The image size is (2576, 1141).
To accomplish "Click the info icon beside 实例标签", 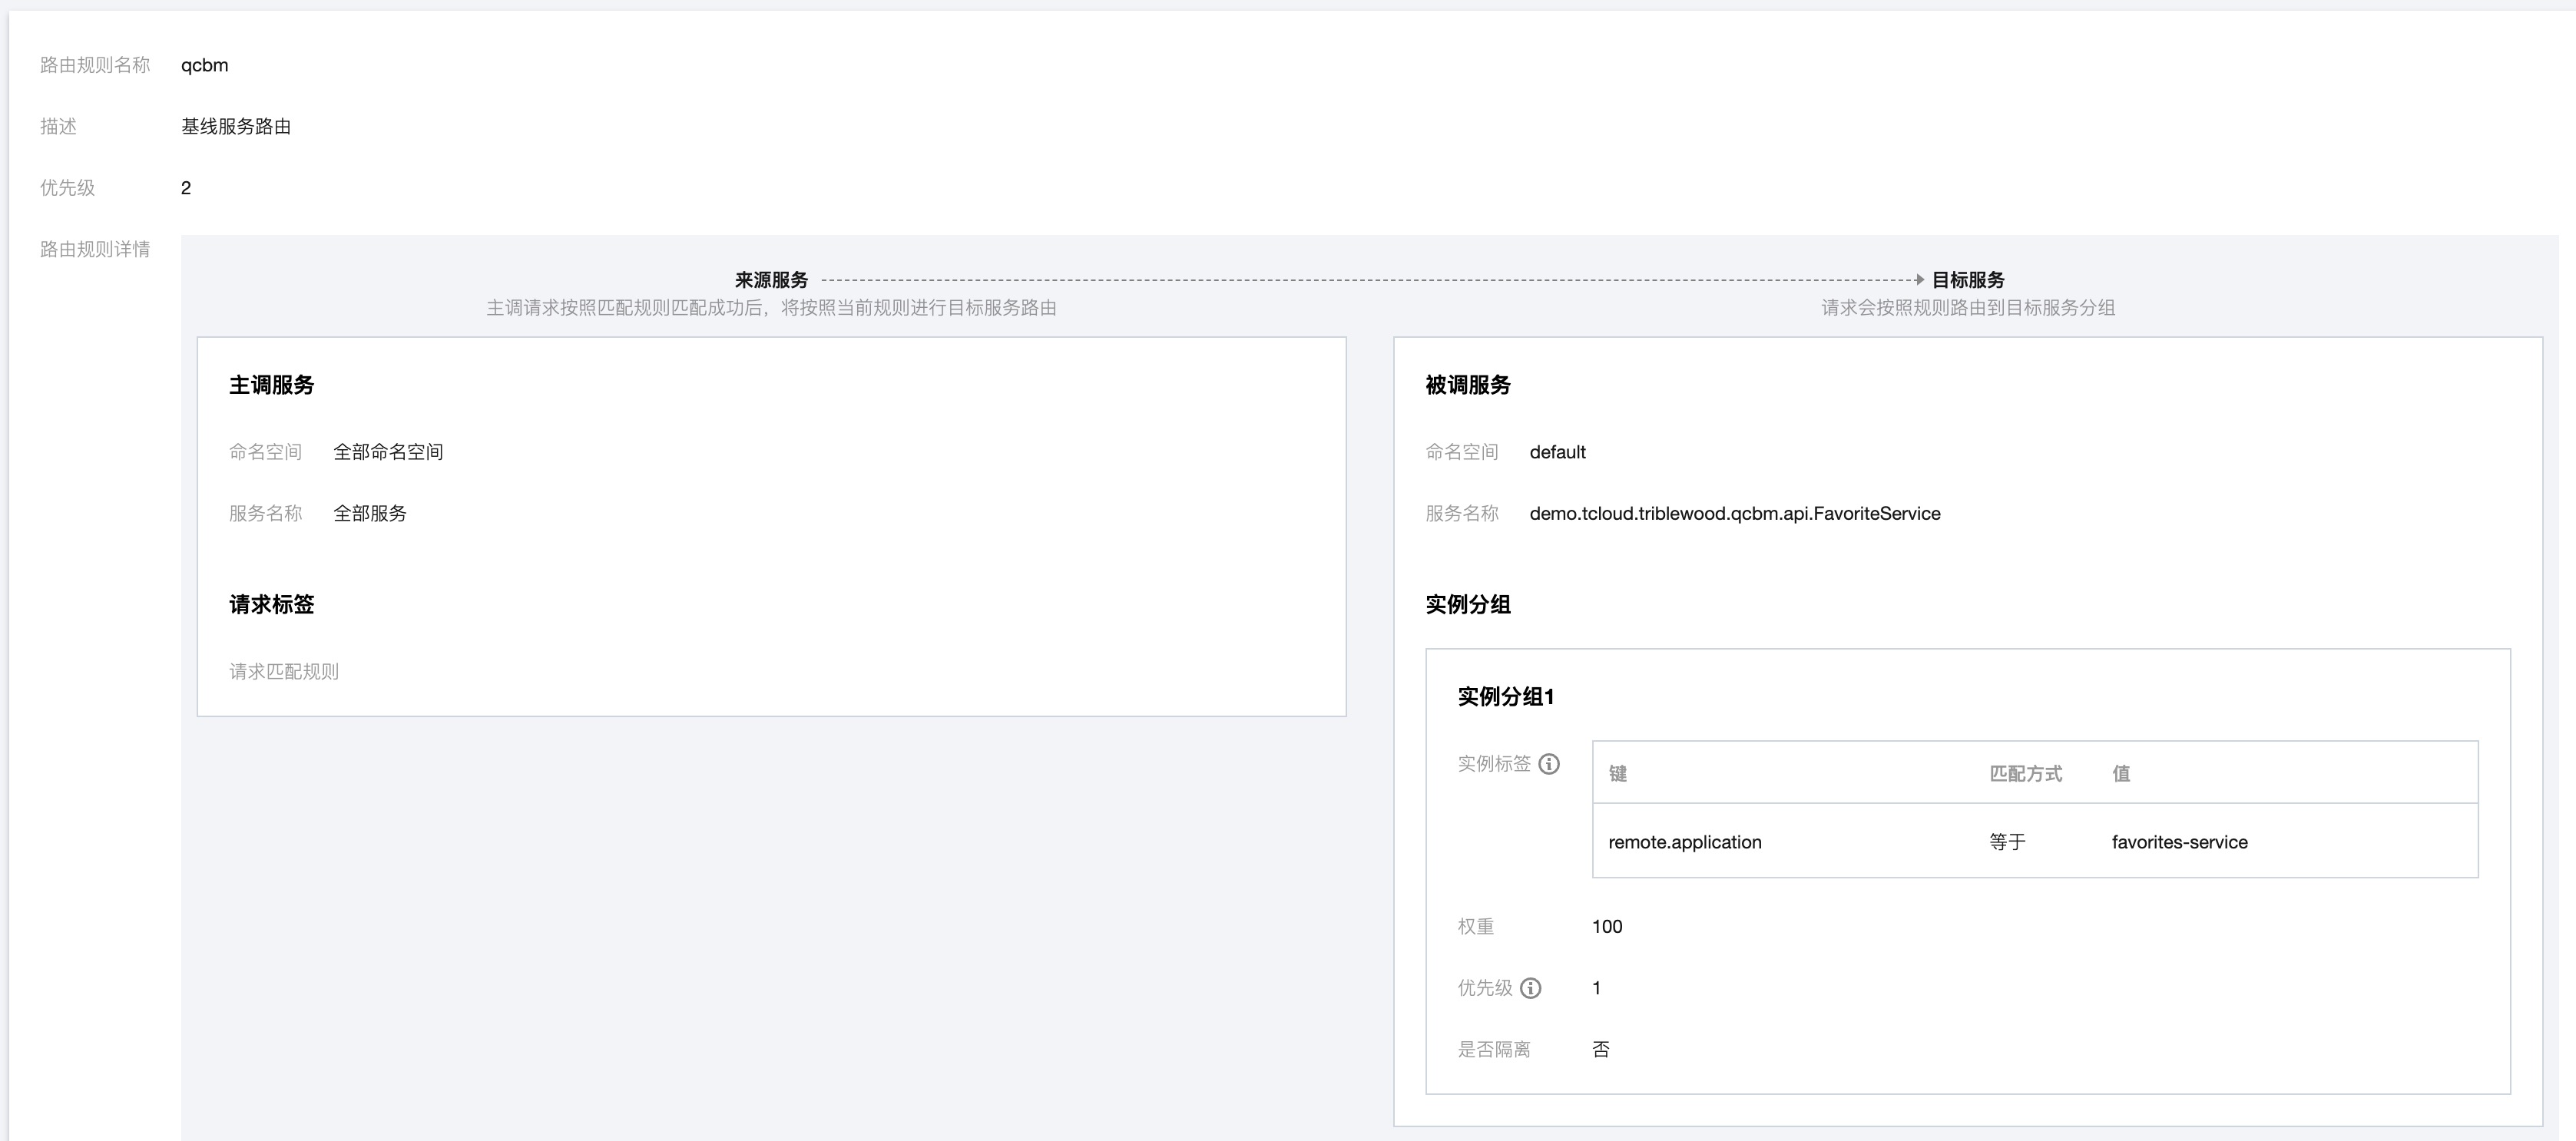I will pos(1549,764).
